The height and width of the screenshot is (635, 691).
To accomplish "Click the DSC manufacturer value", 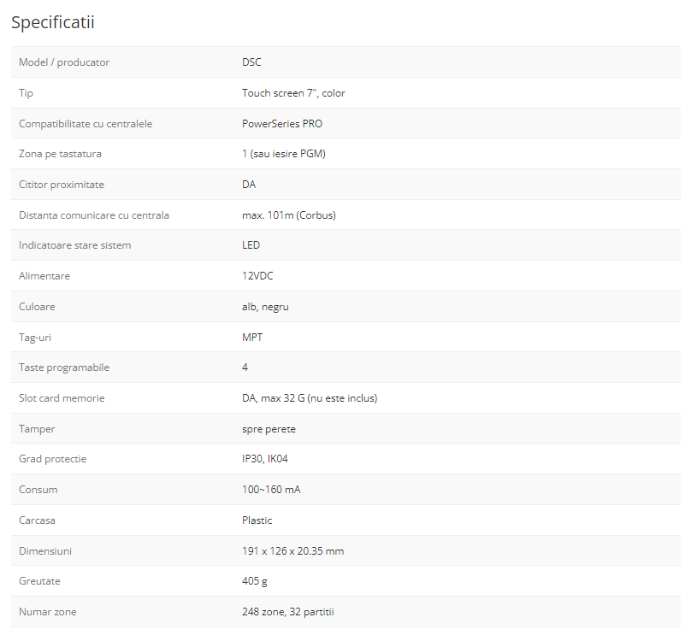I will 251,62.
